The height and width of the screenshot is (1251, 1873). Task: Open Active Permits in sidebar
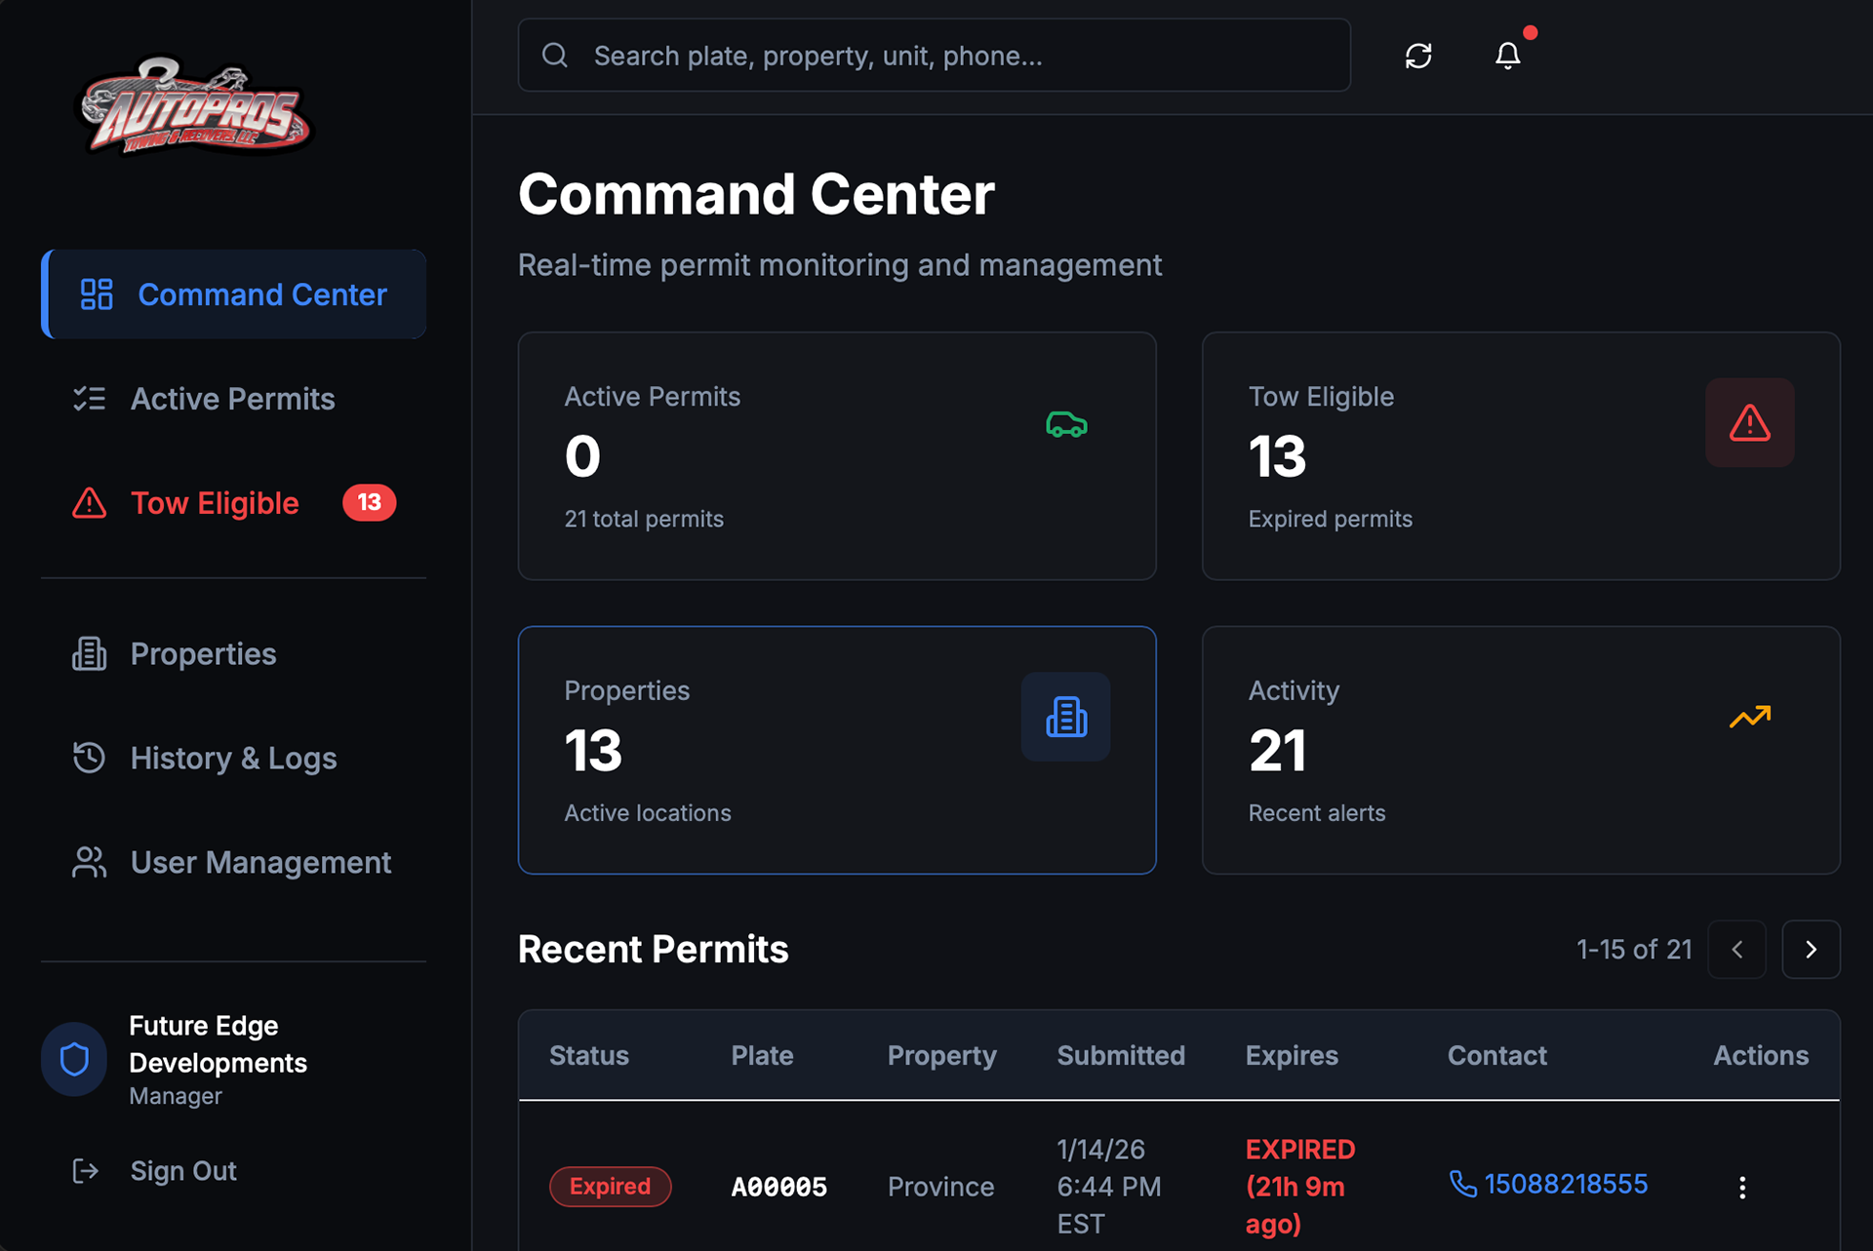click(232, 399)
